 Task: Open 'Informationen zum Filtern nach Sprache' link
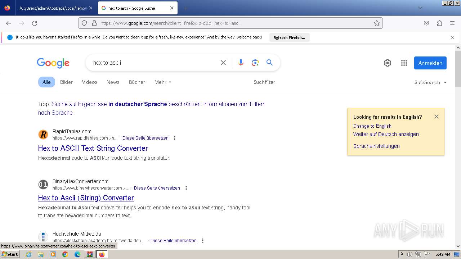pyautogui.click(x=152, y=108)
